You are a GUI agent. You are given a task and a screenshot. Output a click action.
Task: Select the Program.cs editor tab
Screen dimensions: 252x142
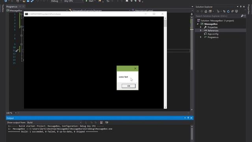pos(12,7)
